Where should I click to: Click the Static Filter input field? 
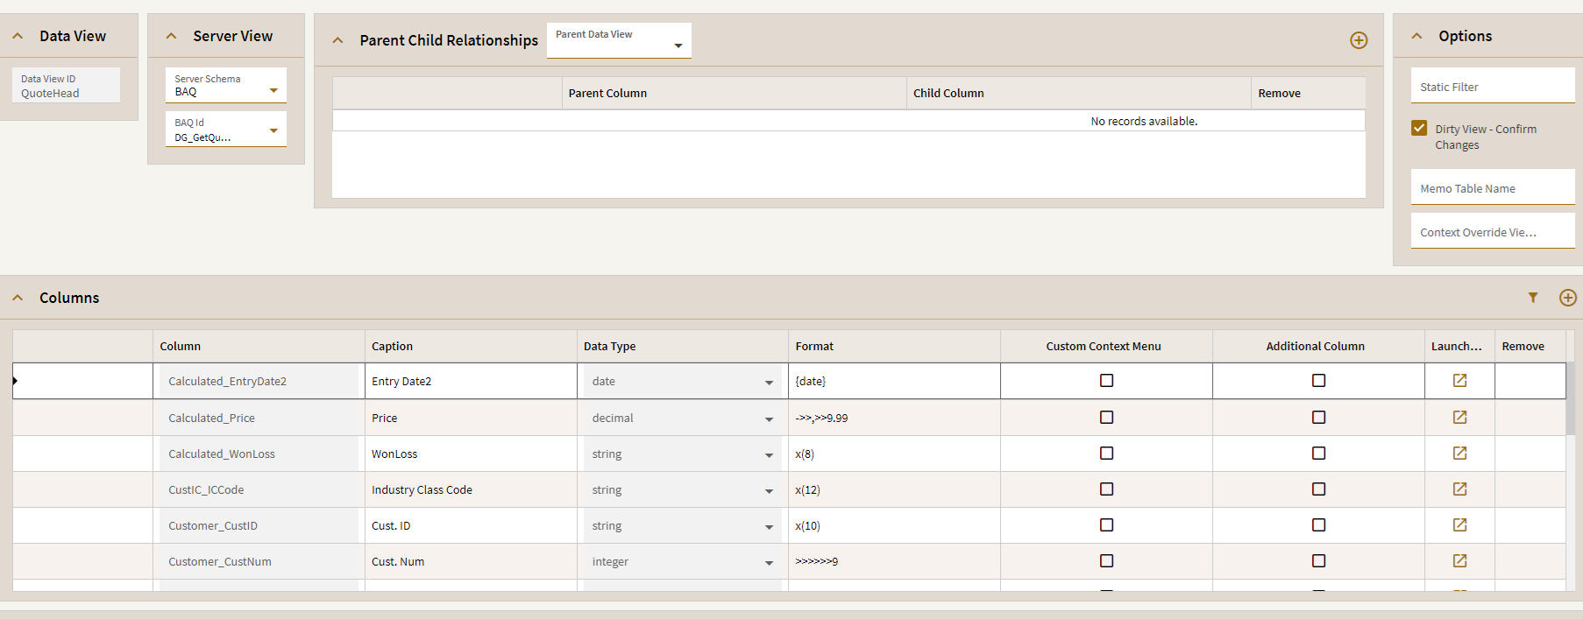point(1492,87)
